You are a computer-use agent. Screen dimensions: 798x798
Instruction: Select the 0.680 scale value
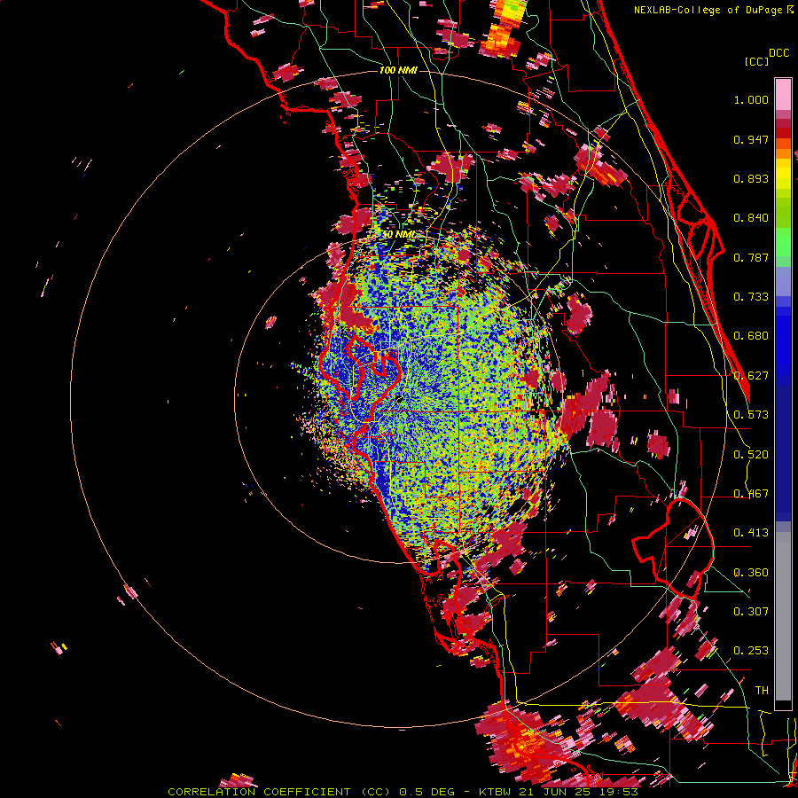(751, 336)
